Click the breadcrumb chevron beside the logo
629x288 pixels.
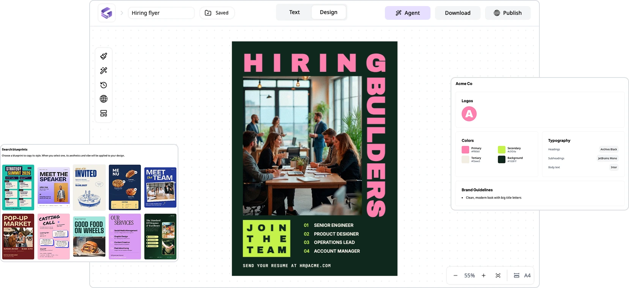tap(122, 13)
